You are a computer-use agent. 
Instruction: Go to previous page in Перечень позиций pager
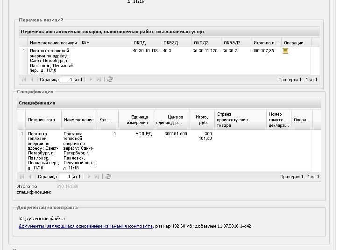[x=32, y=79]
